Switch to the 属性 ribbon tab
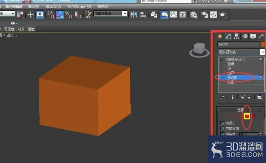Viewport: 266px width, 163px height. point(31,29)
